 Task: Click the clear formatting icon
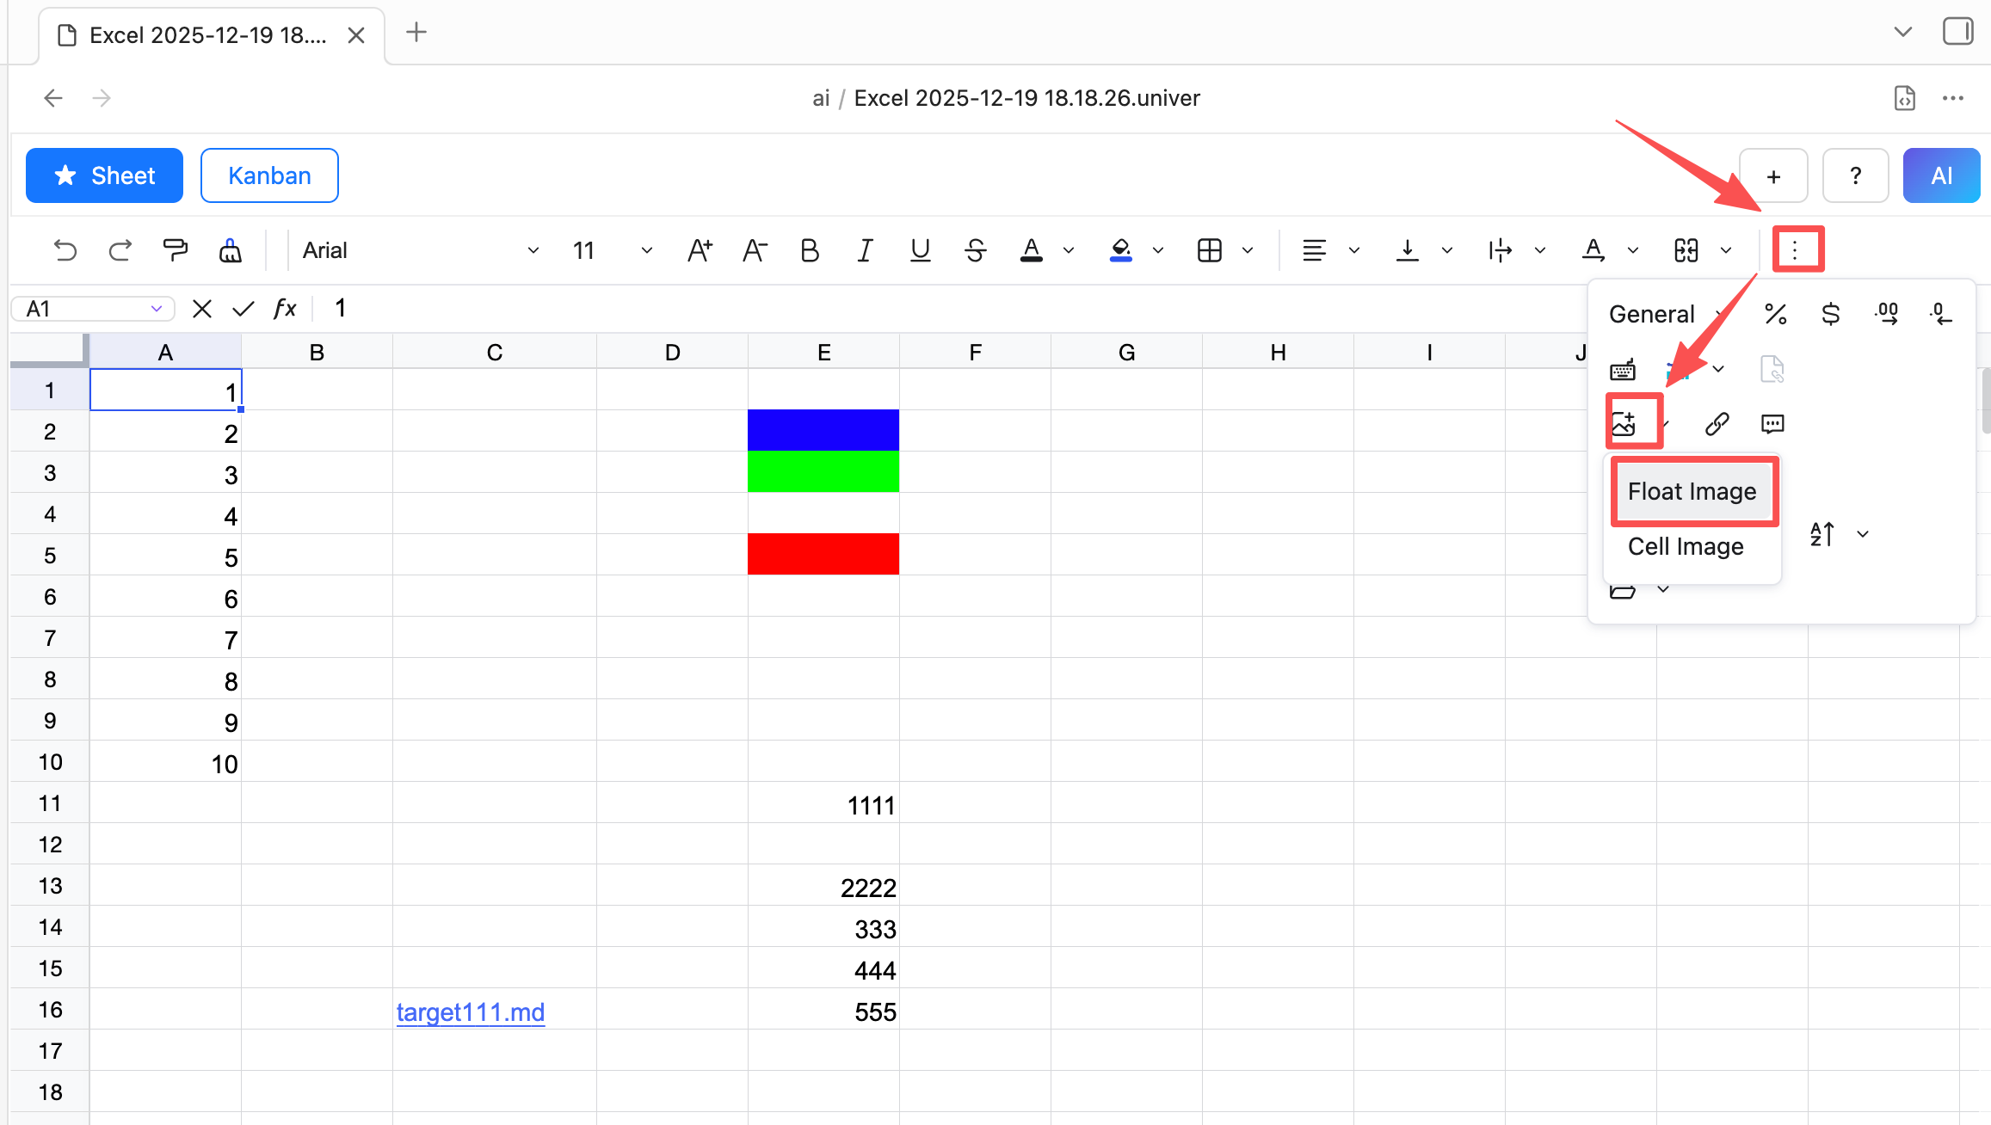coord(230,250)
